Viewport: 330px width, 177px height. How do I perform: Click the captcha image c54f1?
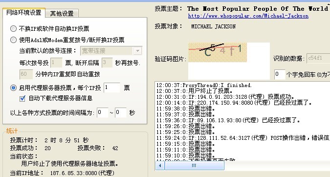click(218, 52)
